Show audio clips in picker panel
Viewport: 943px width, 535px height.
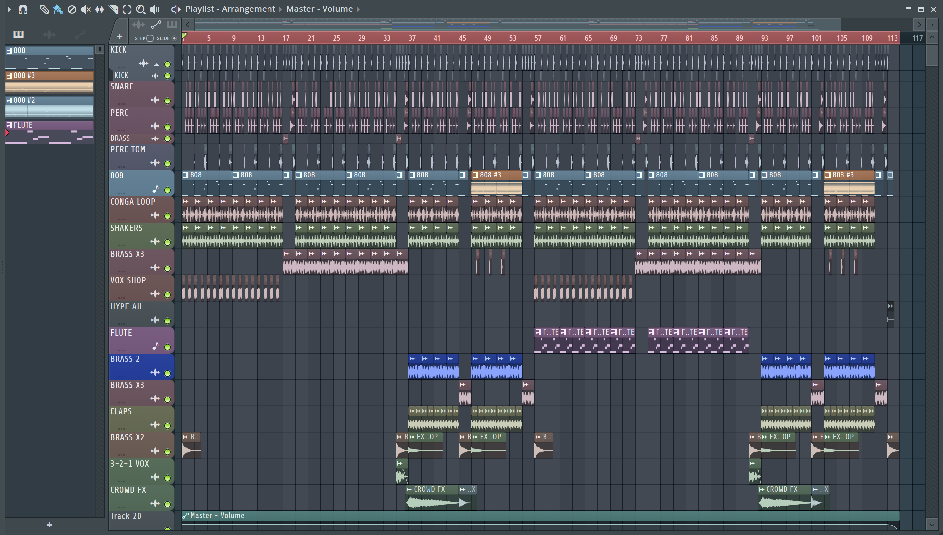(49, 34)
